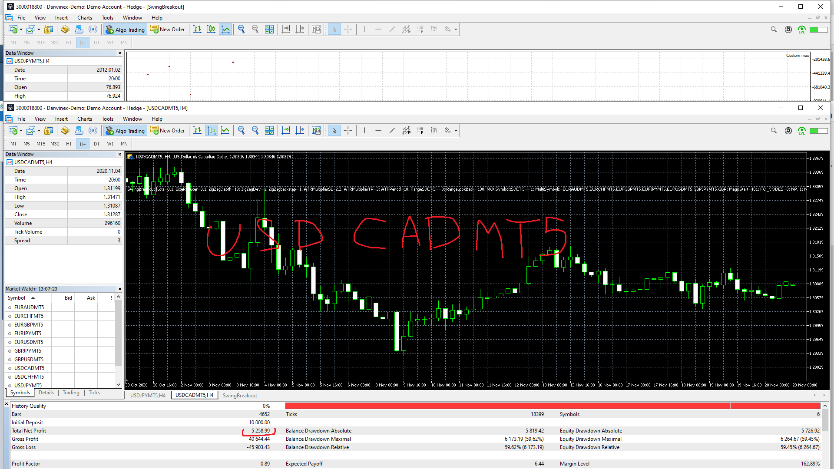Sort Market Watch by Symbol column header

click(x=28, y=298)
